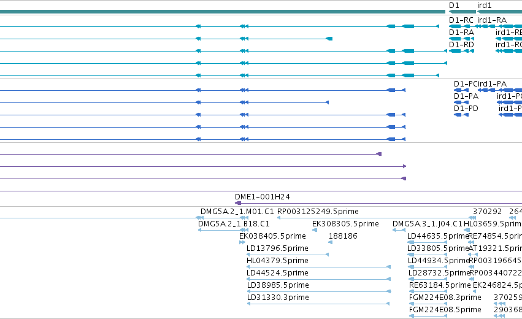This screenshot has height=319, width=522.
Task: Open the AT19321.5prime label
Action: pyautogui.click(x=495, y=248)
